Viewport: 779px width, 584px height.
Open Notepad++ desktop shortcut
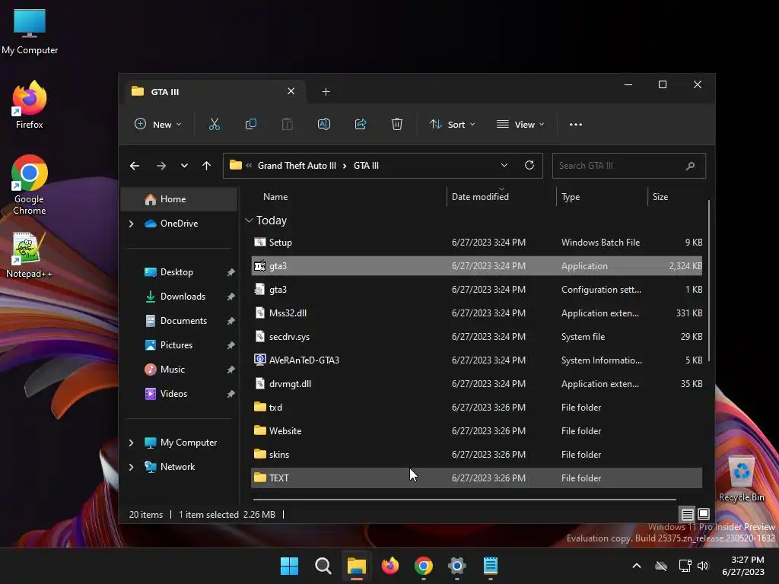[29, 255]
